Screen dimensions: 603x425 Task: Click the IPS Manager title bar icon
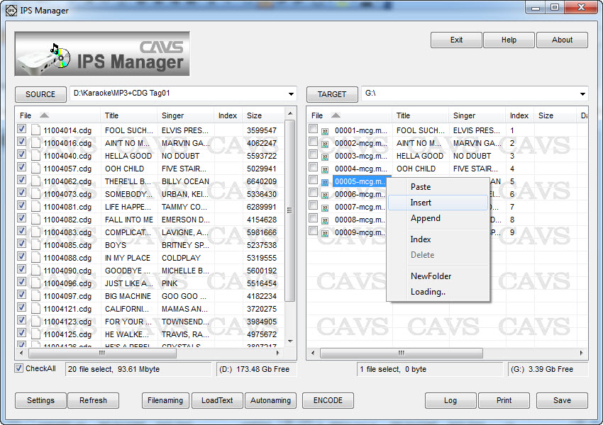(x=11, y=10)
